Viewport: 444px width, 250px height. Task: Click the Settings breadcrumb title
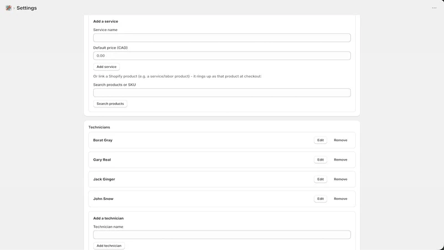coord(27,8)
